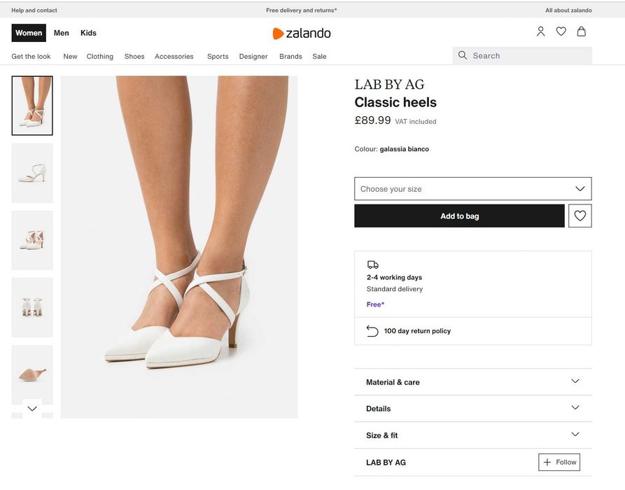625x490 pixels.
Task: Show more thumbnails with down chevron
Action: (x=32, y=408)
